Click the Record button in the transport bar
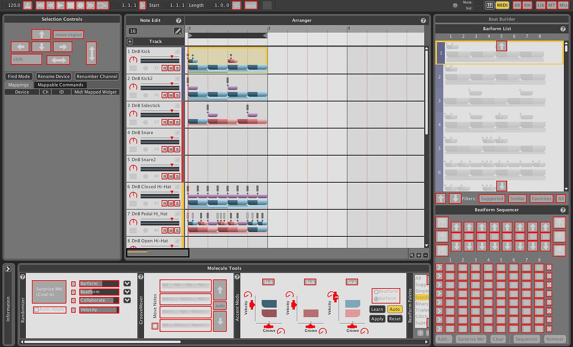 point(80,5)
